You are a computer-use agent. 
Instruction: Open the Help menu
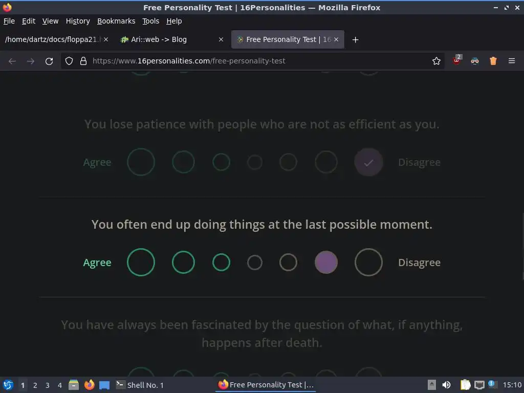coord(174,21)
